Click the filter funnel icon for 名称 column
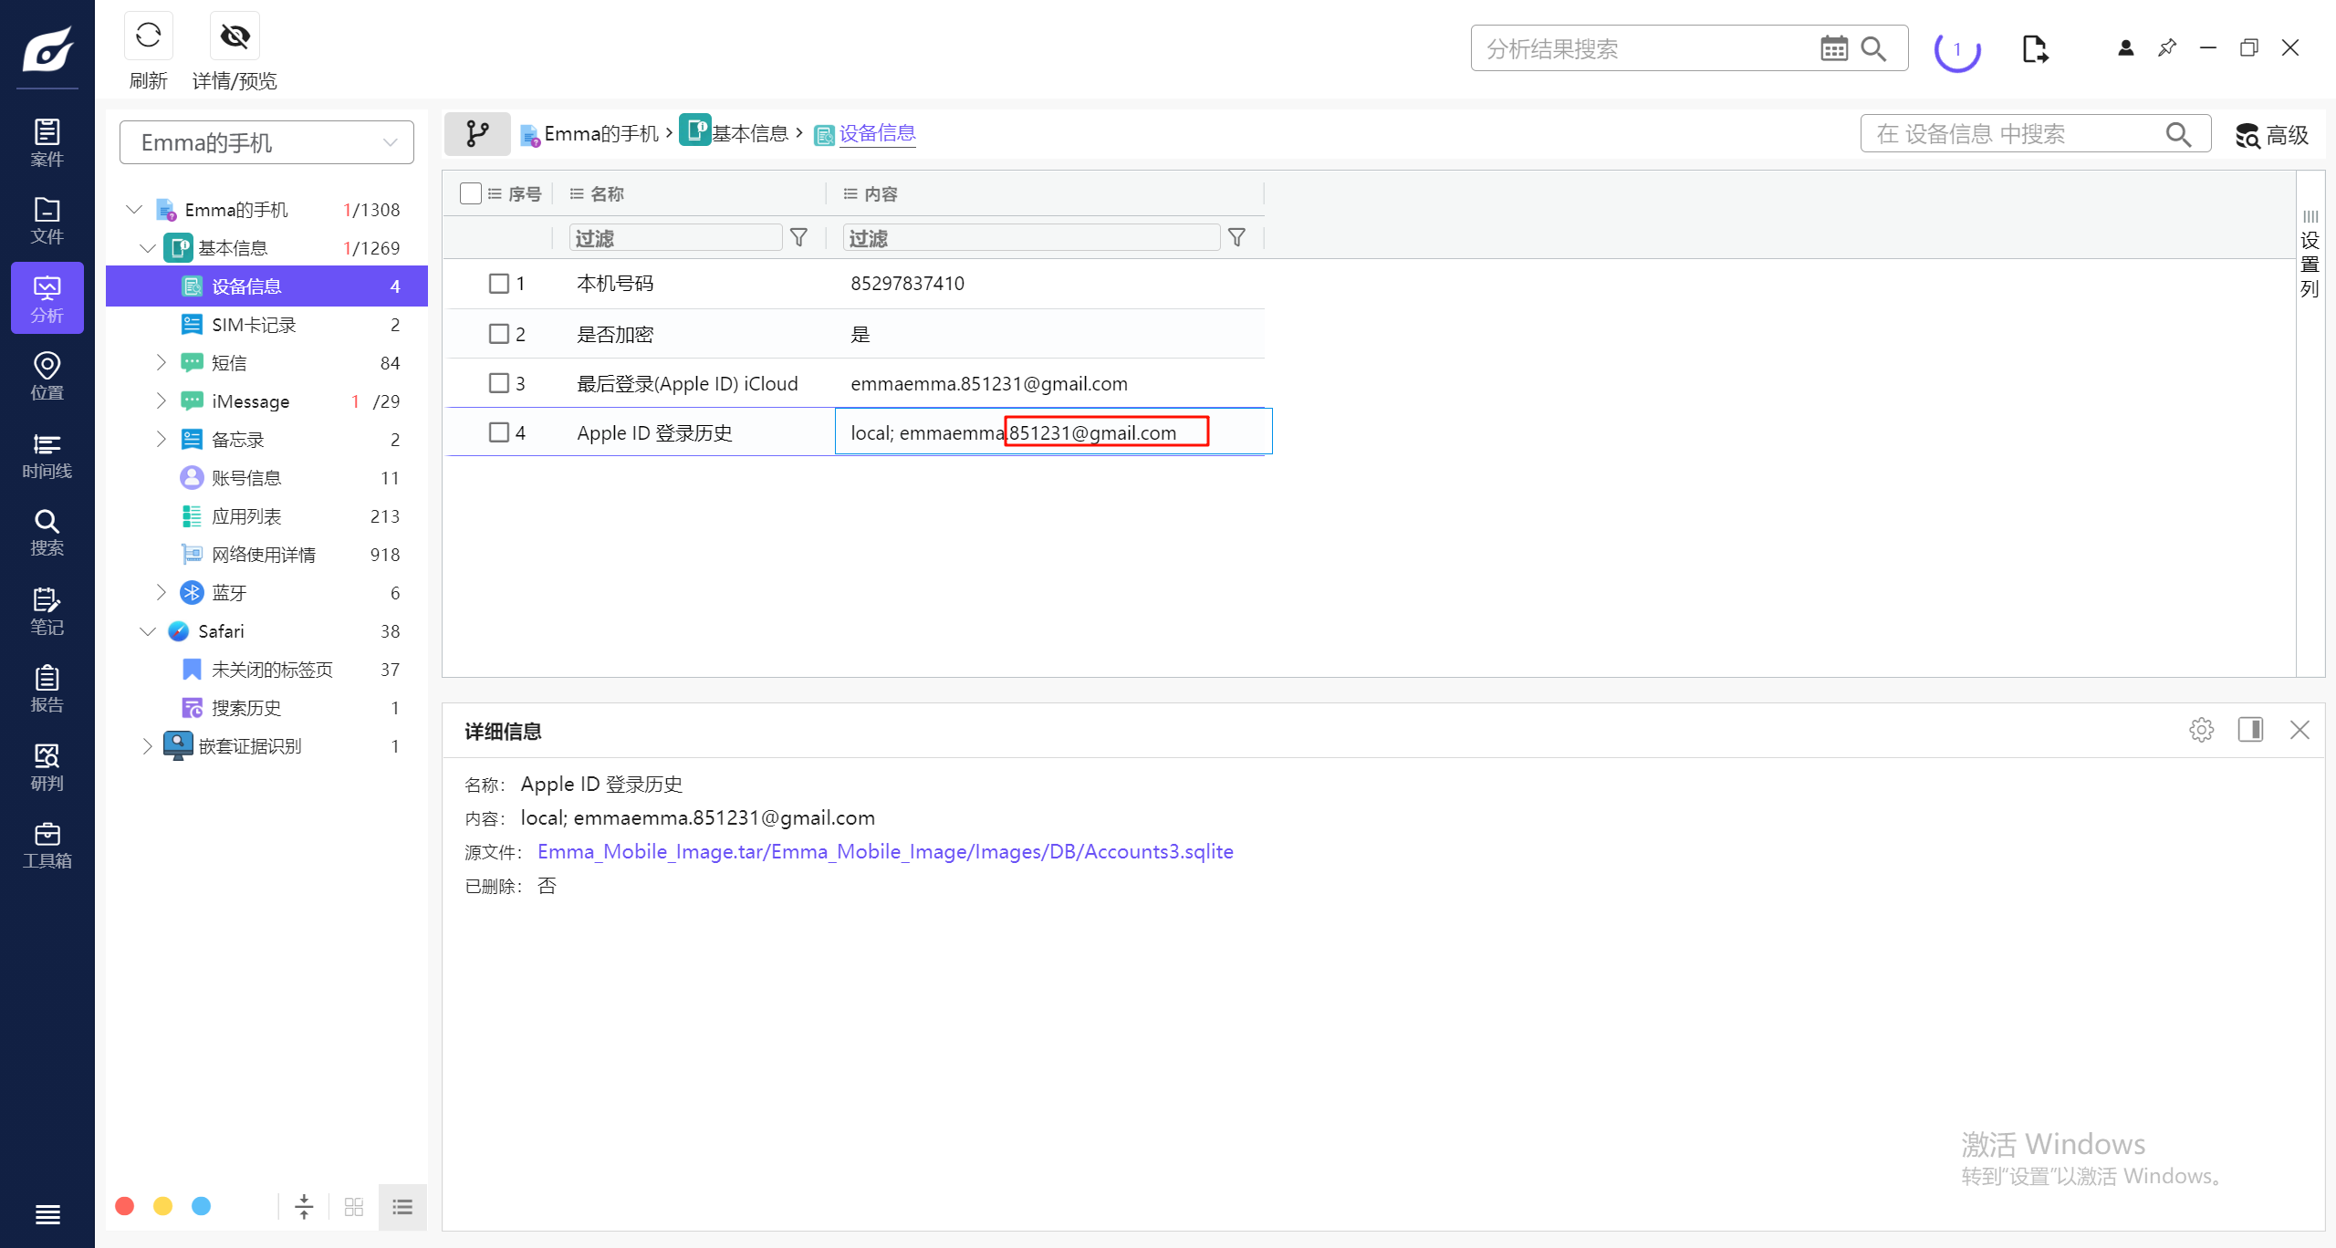 (x=798, y=238)
